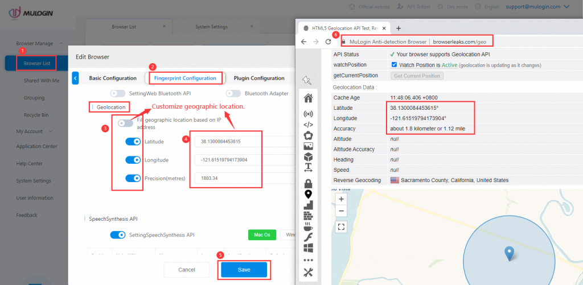Open the Geolocation map pin icon
583x285 pixels.
pos(308,194)
